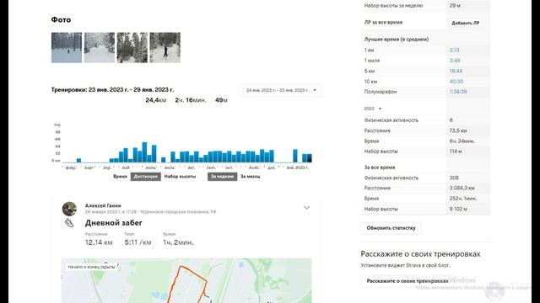Click the 24,4км weekly distance total
540x303 pixels.
coord(155,100)
